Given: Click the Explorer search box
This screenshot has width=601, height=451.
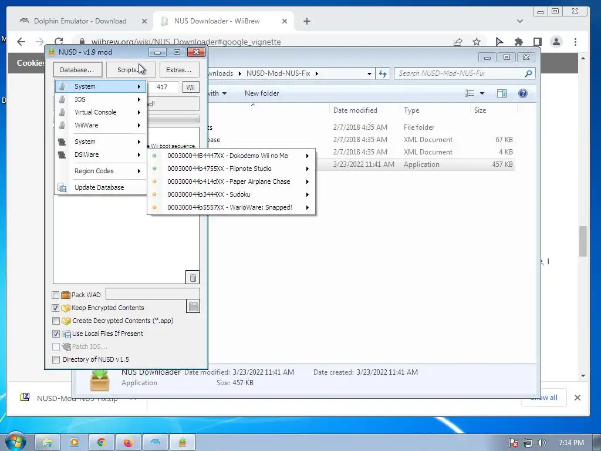Looking at the screenshot, I should (x=465, y=73).
